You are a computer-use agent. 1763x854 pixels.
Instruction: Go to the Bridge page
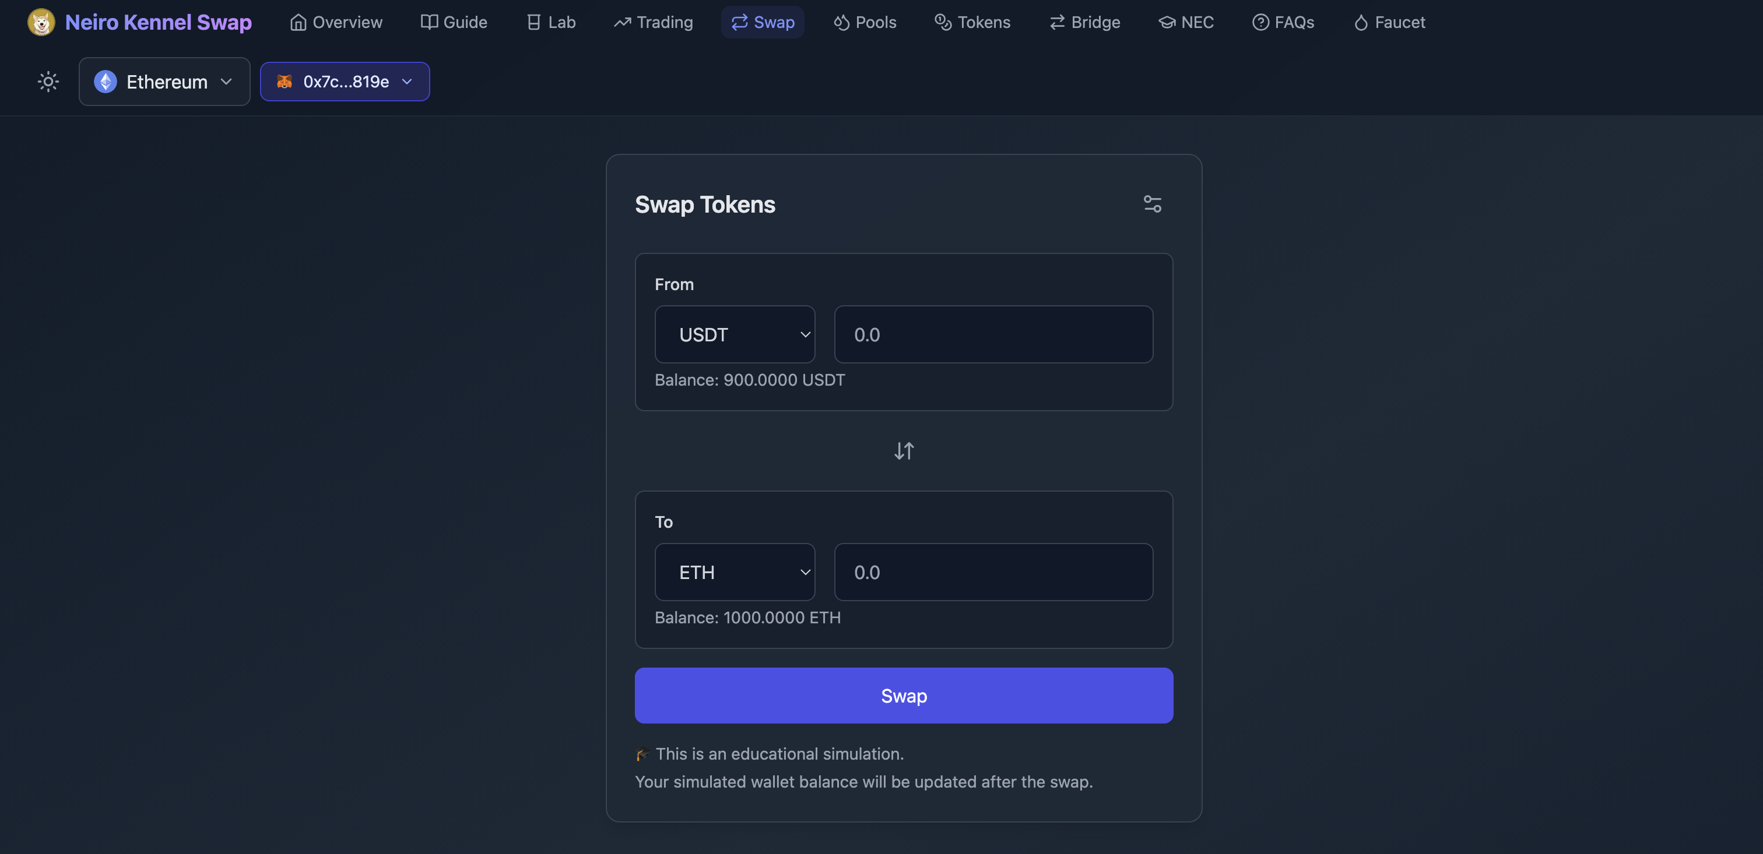[1085, 23]
